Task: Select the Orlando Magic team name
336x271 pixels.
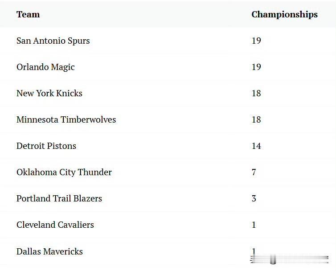Action: coord(45,67)
